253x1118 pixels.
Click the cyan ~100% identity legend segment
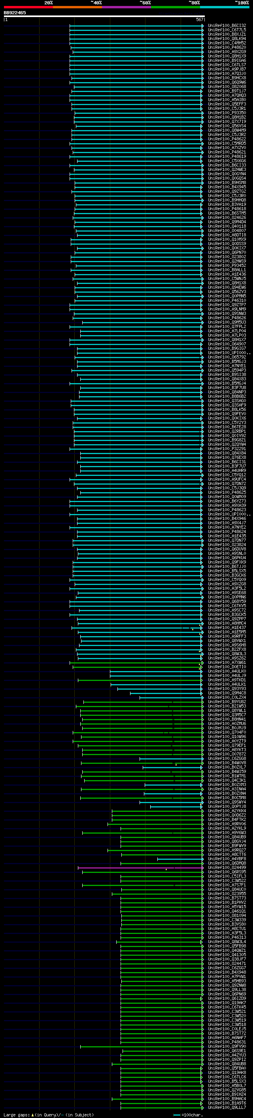(225, 7)
